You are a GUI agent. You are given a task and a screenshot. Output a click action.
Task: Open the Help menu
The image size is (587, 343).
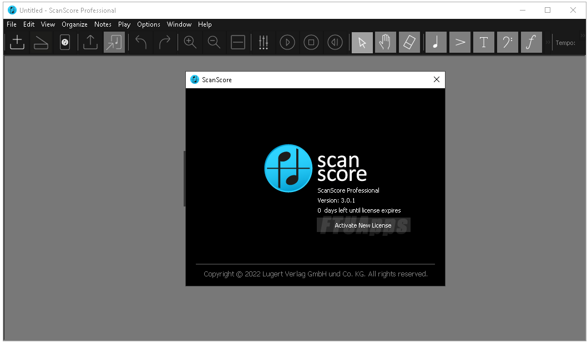[205, 24]
